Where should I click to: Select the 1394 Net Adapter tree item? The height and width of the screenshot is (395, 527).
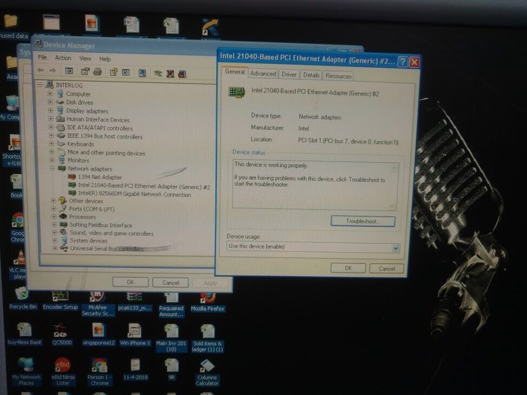pos(100,177)
